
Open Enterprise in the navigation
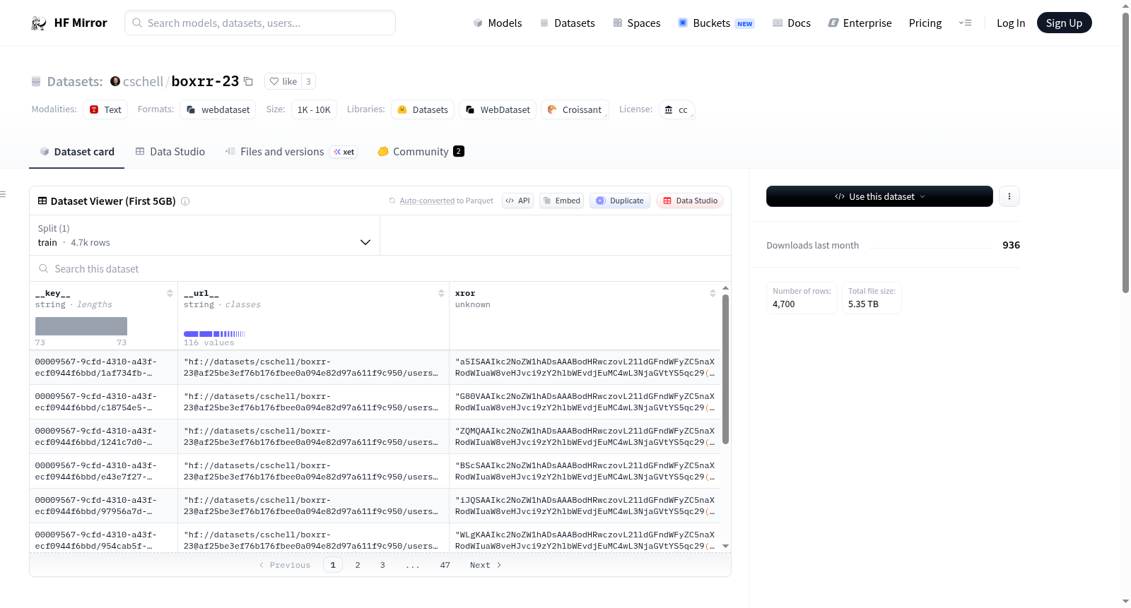tap(860, 23)
